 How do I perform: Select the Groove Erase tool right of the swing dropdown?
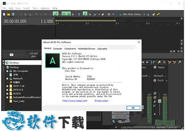(148, 14)
